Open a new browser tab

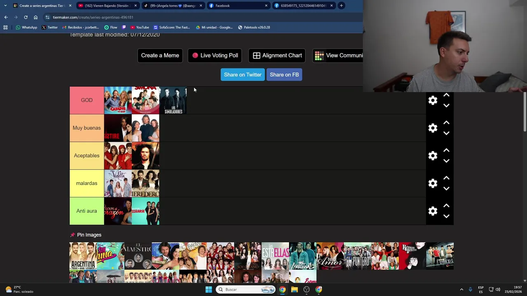[x=341, y=6]
